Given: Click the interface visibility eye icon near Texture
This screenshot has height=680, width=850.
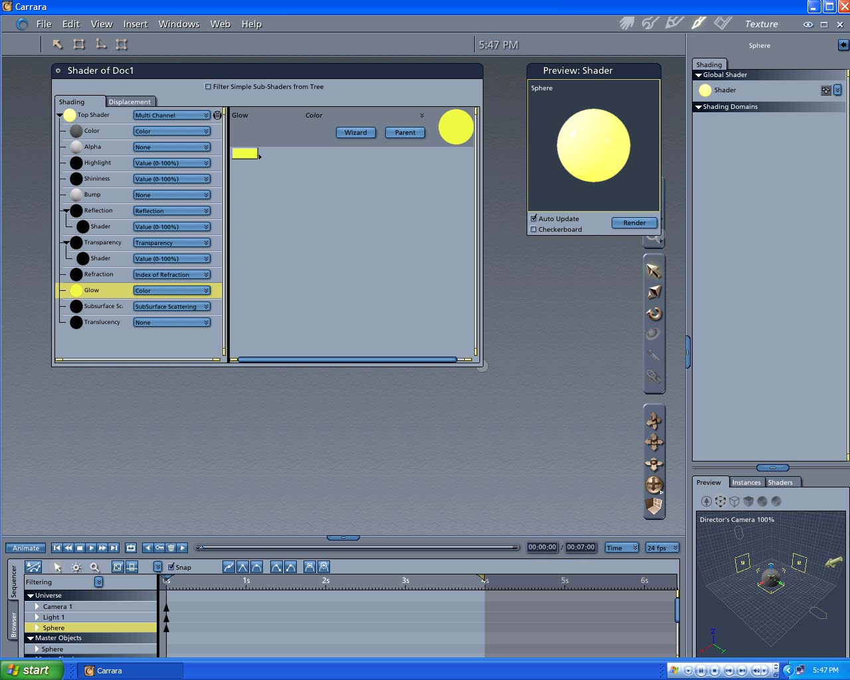Looking at the screenshot, I should [x=807, y=25].
